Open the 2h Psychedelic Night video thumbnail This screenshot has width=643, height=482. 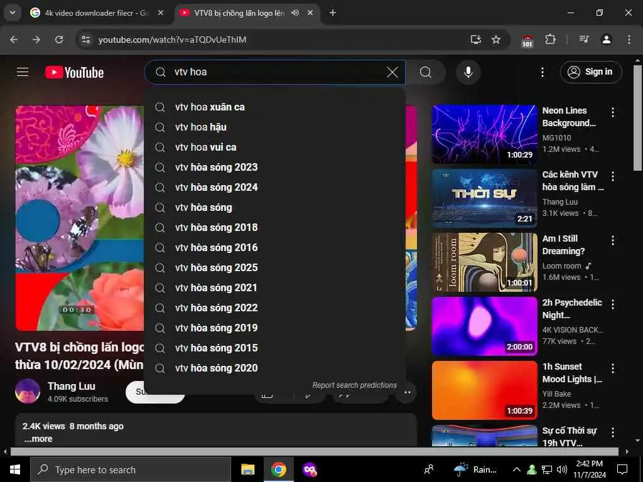(x=484, y=326)
